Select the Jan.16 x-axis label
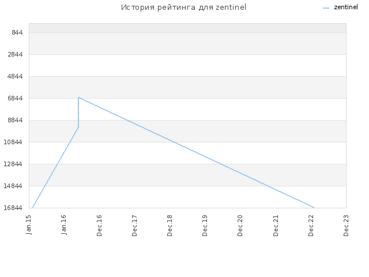This screenshot has width=369, height=277. coord(64,224)
